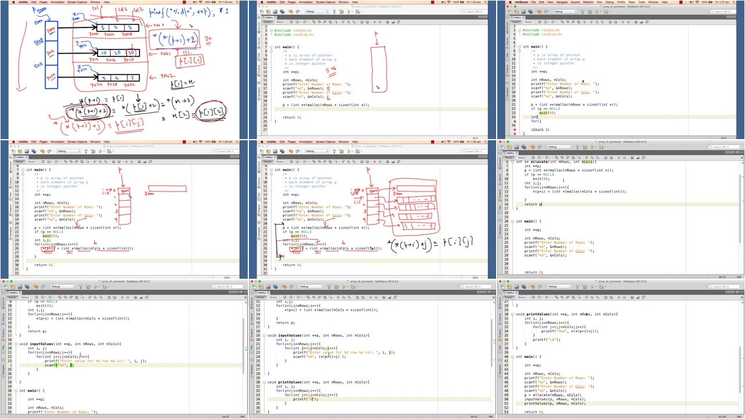Click Wi-Fi icon in 1:27 am menu bar
745x419 pixels.
tap(697, 2)
